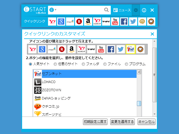Select Amazon icon in customize row
The image size is (179, 134).
[x=71, y=49]
